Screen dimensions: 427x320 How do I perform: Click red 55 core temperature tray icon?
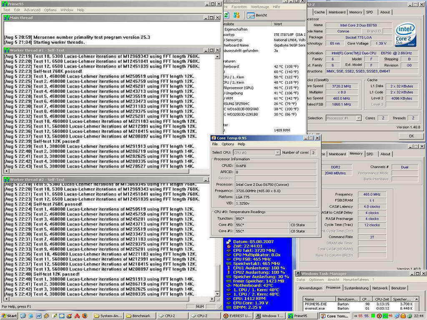360,316
